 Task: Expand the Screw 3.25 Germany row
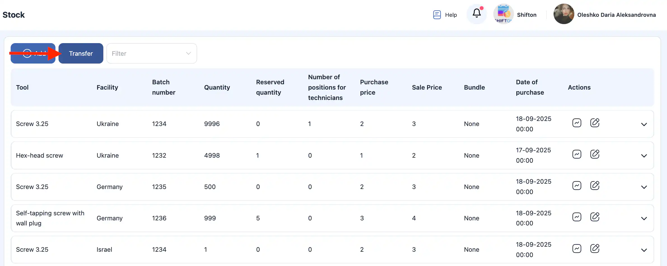[x=644, y=187]
